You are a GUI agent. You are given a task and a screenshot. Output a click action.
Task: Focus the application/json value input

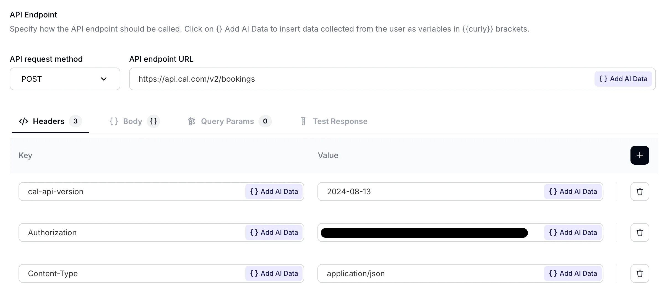tap(429, 273)
